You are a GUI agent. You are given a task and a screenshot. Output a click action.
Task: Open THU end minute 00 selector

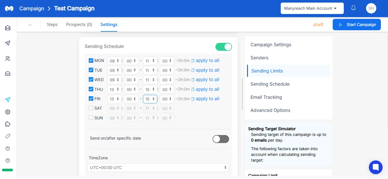click(167, 89)
